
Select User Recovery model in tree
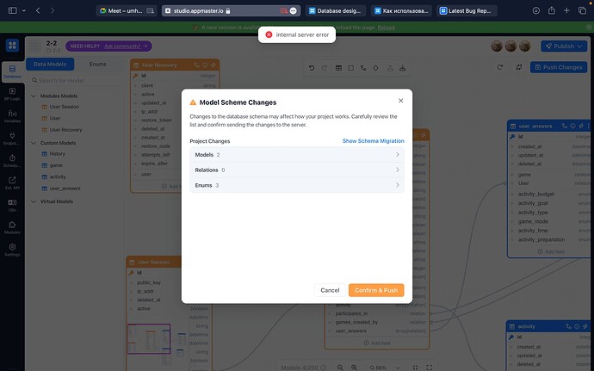[65, 130]
